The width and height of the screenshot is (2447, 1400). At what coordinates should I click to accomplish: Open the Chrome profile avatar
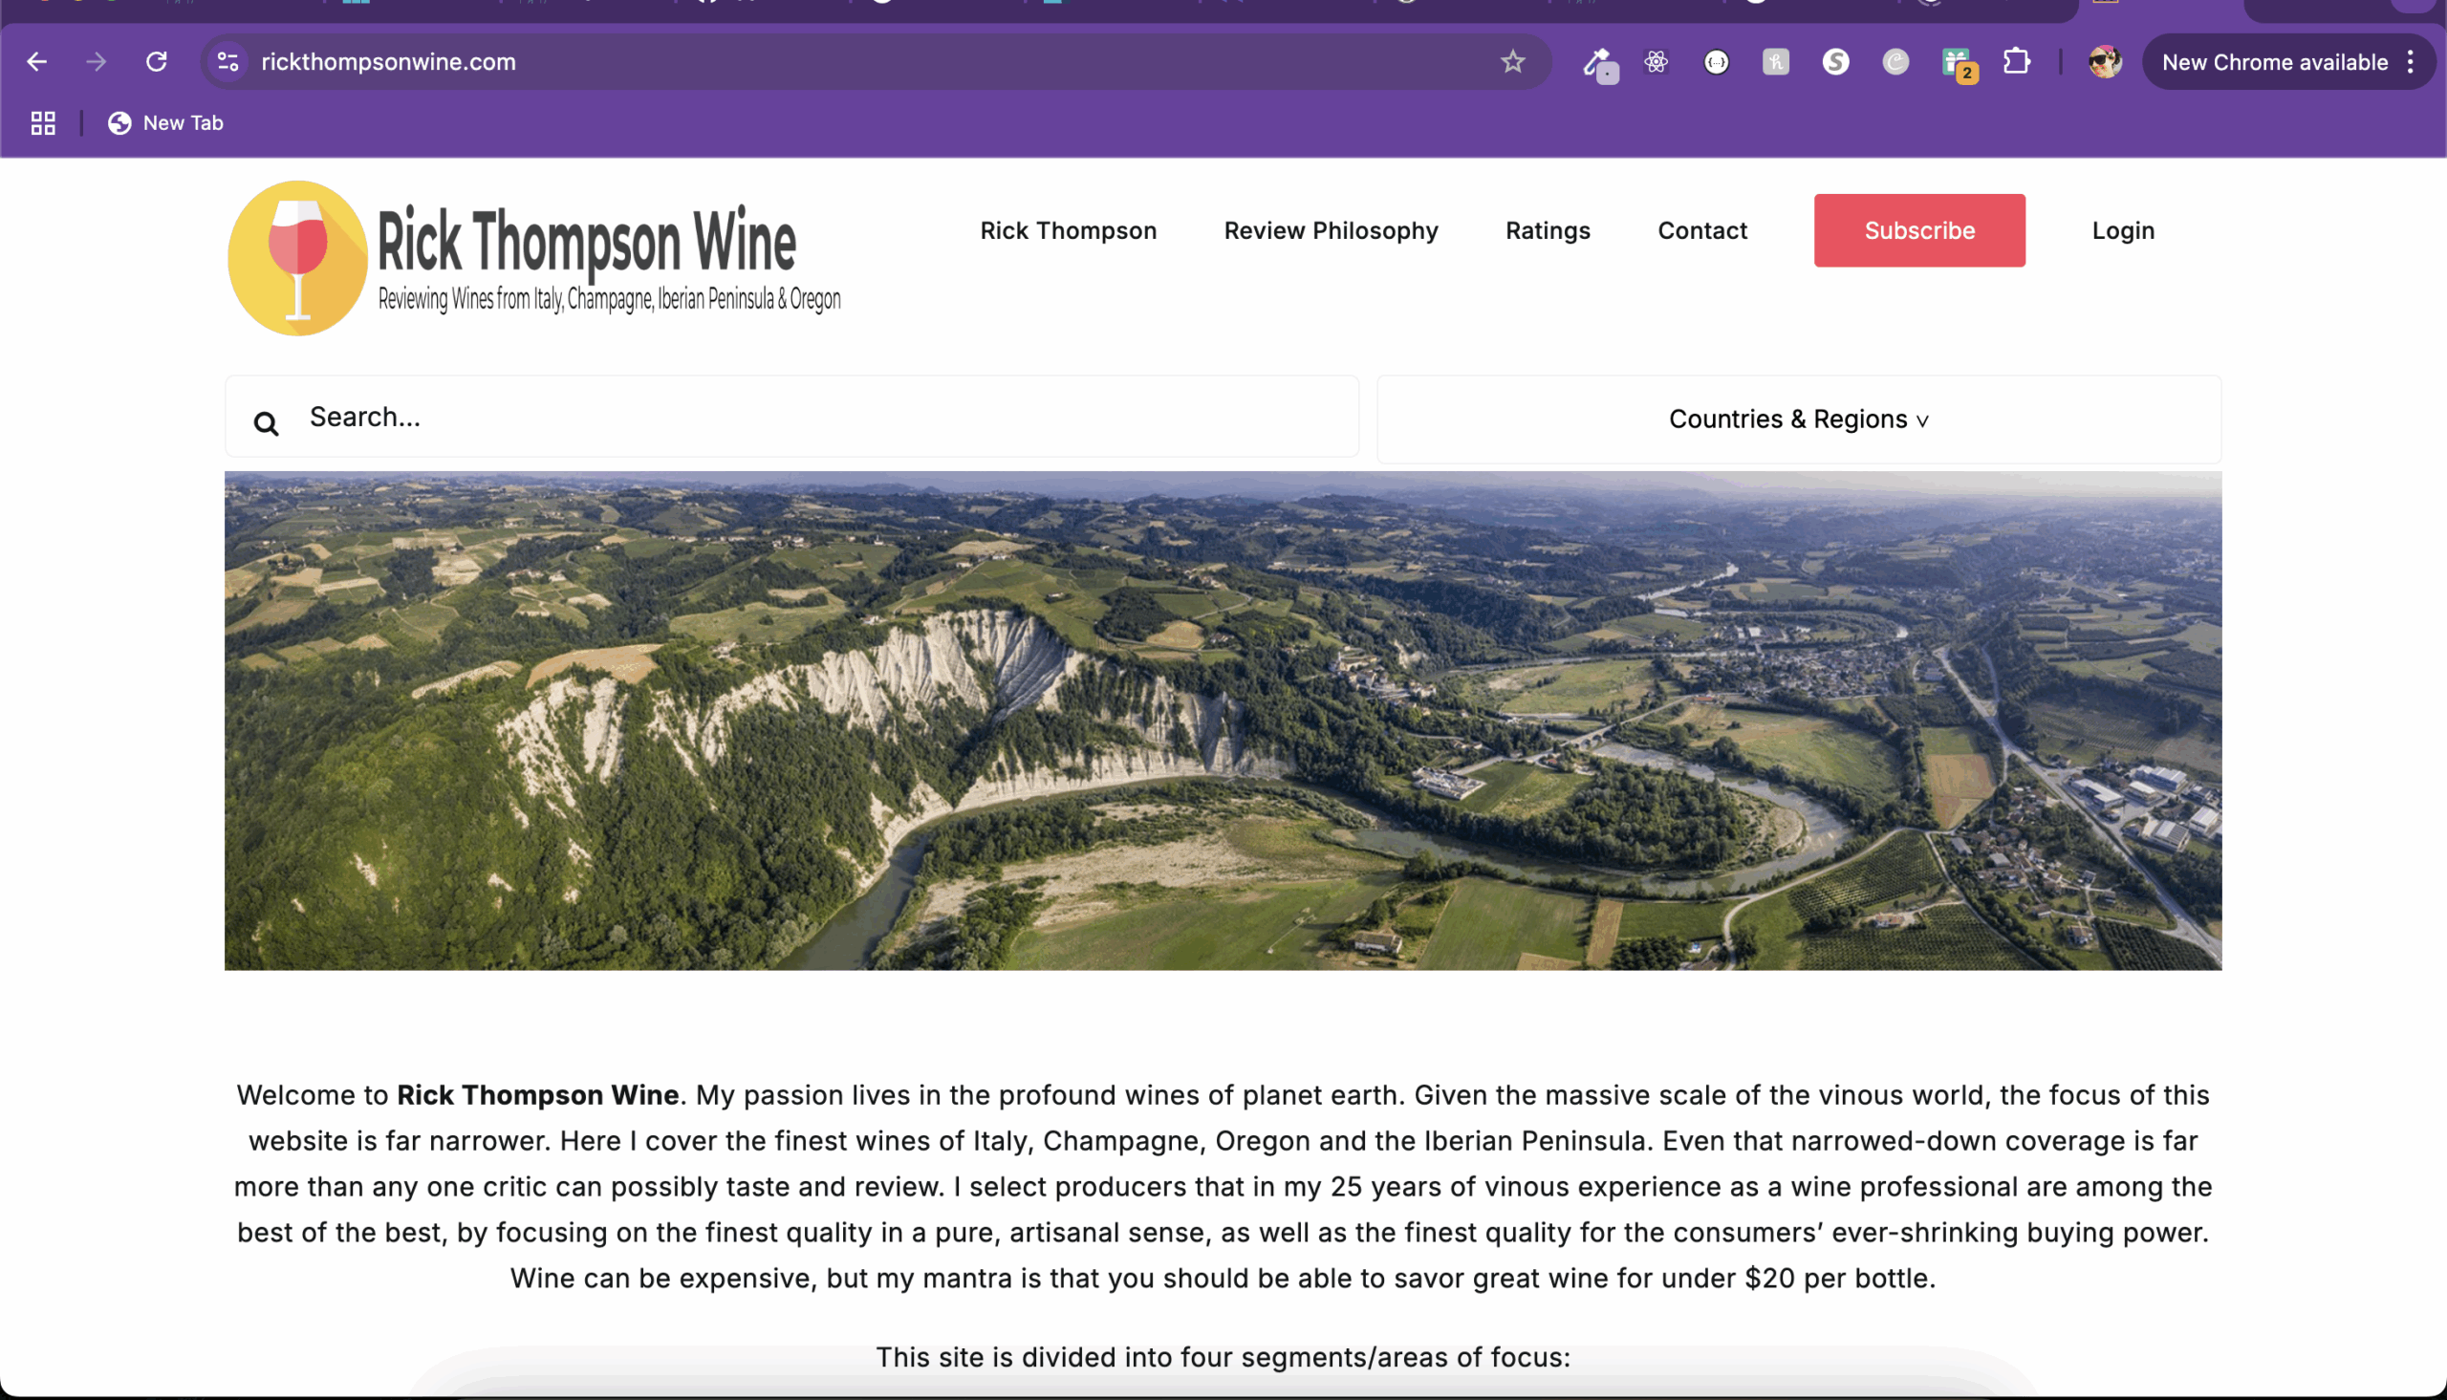point(2105,61)
